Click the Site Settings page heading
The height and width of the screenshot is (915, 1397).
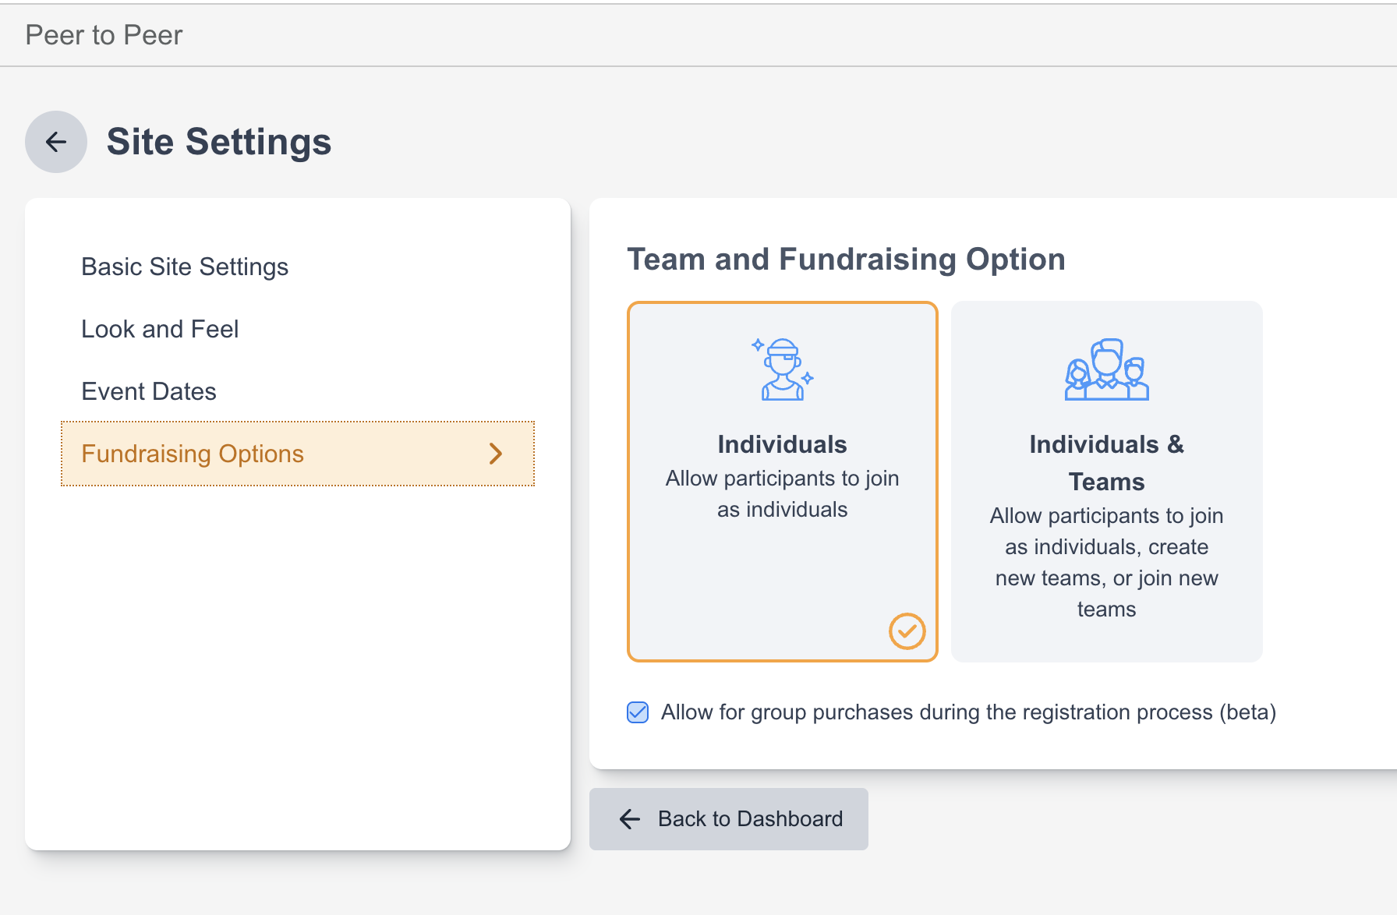click(x=219, y=142)
